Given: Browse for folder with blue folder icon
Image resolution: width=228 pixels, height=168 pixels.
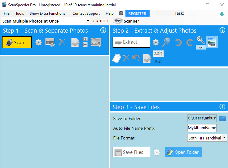Looking at the screenshot, I should 223,118.
